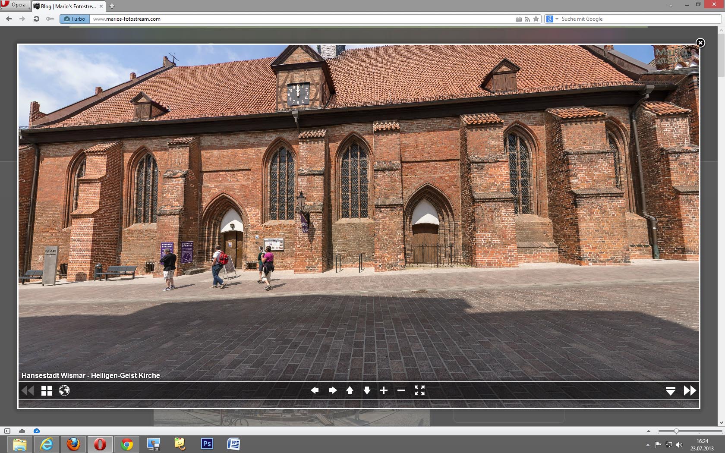Open the Opera main menu
Viewport: 725px width, 453px height.
tap(14, 5)
